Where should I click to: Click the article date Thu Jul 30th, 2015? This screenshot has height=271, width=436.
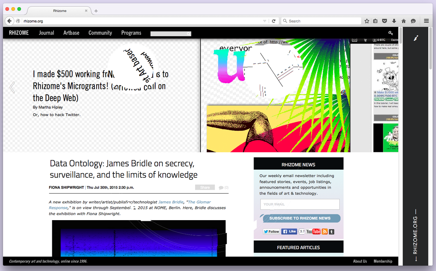(x=110, y=187)
